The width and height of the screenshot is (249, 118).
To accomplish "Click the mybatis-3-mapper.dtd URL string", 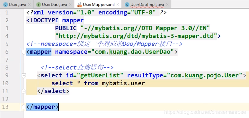I will pyautogui.click(x=136, y=36).
